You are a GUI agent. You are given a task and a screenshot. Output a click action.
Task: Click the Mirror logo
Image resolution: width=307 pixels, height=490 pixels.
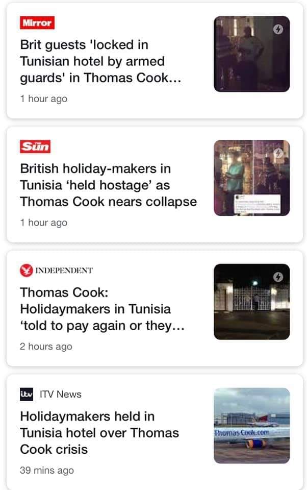(x=37, y=23)
